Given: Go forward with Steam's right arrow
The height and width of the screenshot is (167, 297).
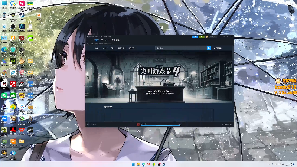Looking at the screenshot, I should [x=92, y=40].
